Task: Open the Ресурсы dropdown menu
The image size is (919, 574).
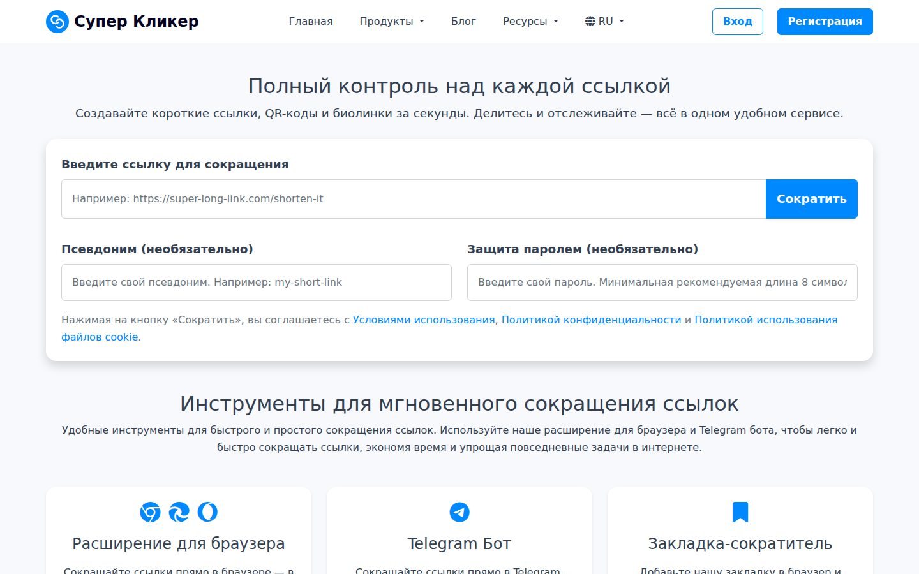Action: coord(530,21)
